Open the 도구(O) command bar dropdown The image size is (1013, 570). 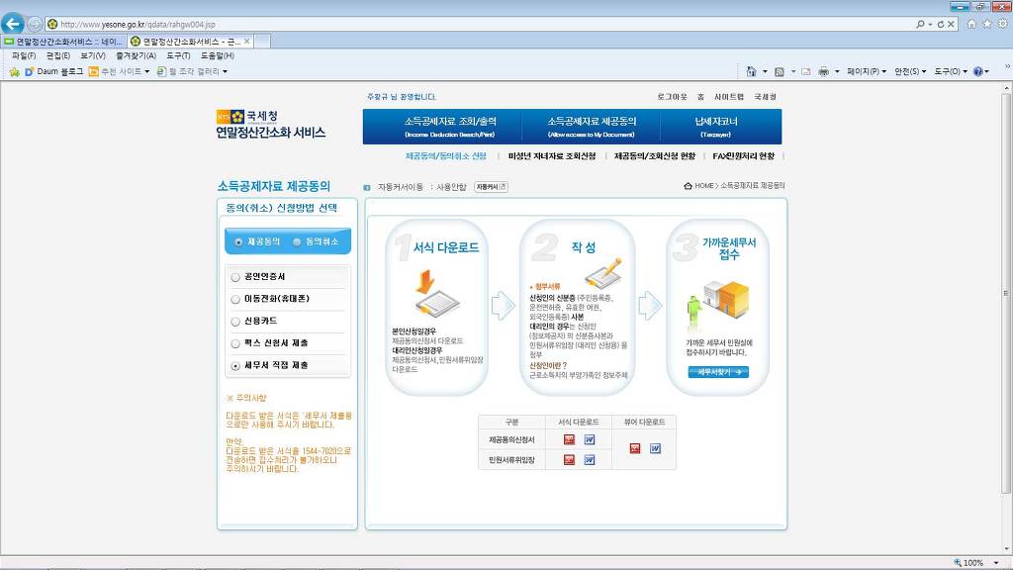coord(951,71)
